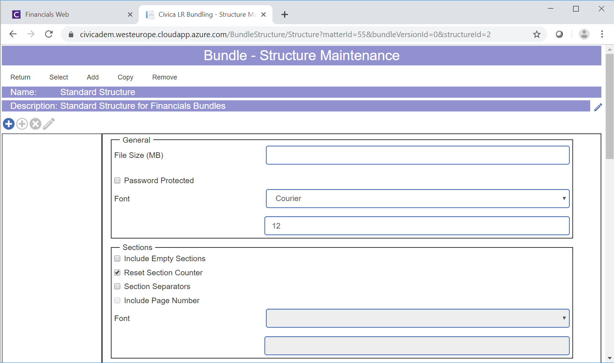Screen dimensions: 614x363
Task: Maximize the browser window
Action: pyautogui.click(x=576, y=9)
